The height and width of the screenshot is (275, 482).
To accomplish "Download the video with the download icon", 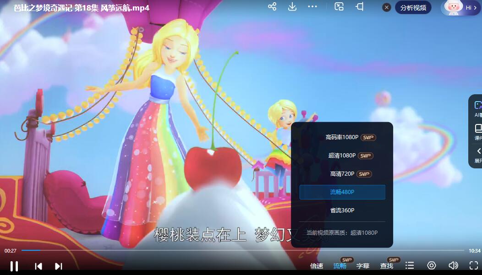I will [292, 6].
